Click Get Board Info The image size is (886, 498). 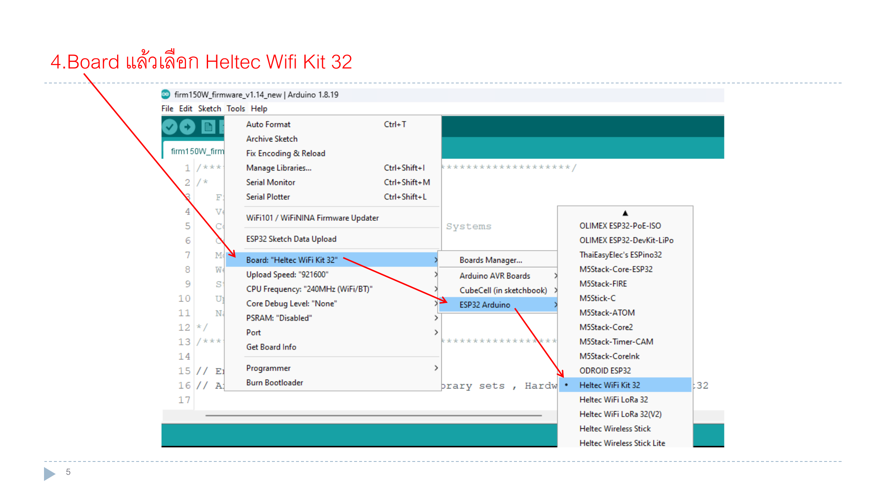click(333, 347)
